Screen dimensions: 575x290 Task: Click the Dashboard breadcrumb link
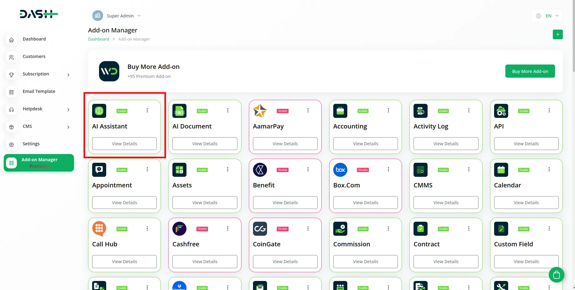[x=98, y=39]
